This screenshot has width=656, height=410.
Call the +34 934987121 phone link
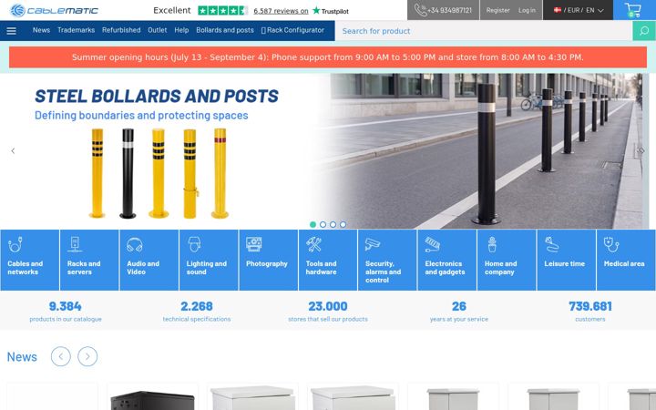(x=449, y=10)
